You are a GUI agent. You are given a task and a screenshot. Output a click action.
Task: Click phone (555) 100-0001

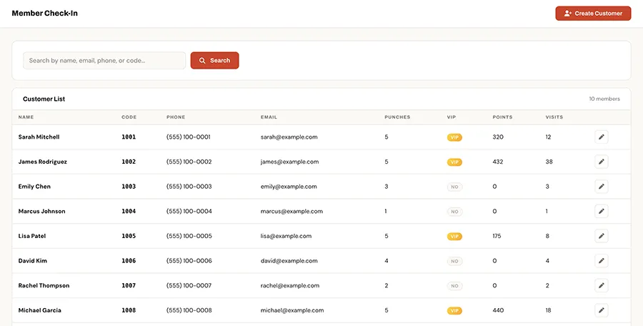coord(189,137)
